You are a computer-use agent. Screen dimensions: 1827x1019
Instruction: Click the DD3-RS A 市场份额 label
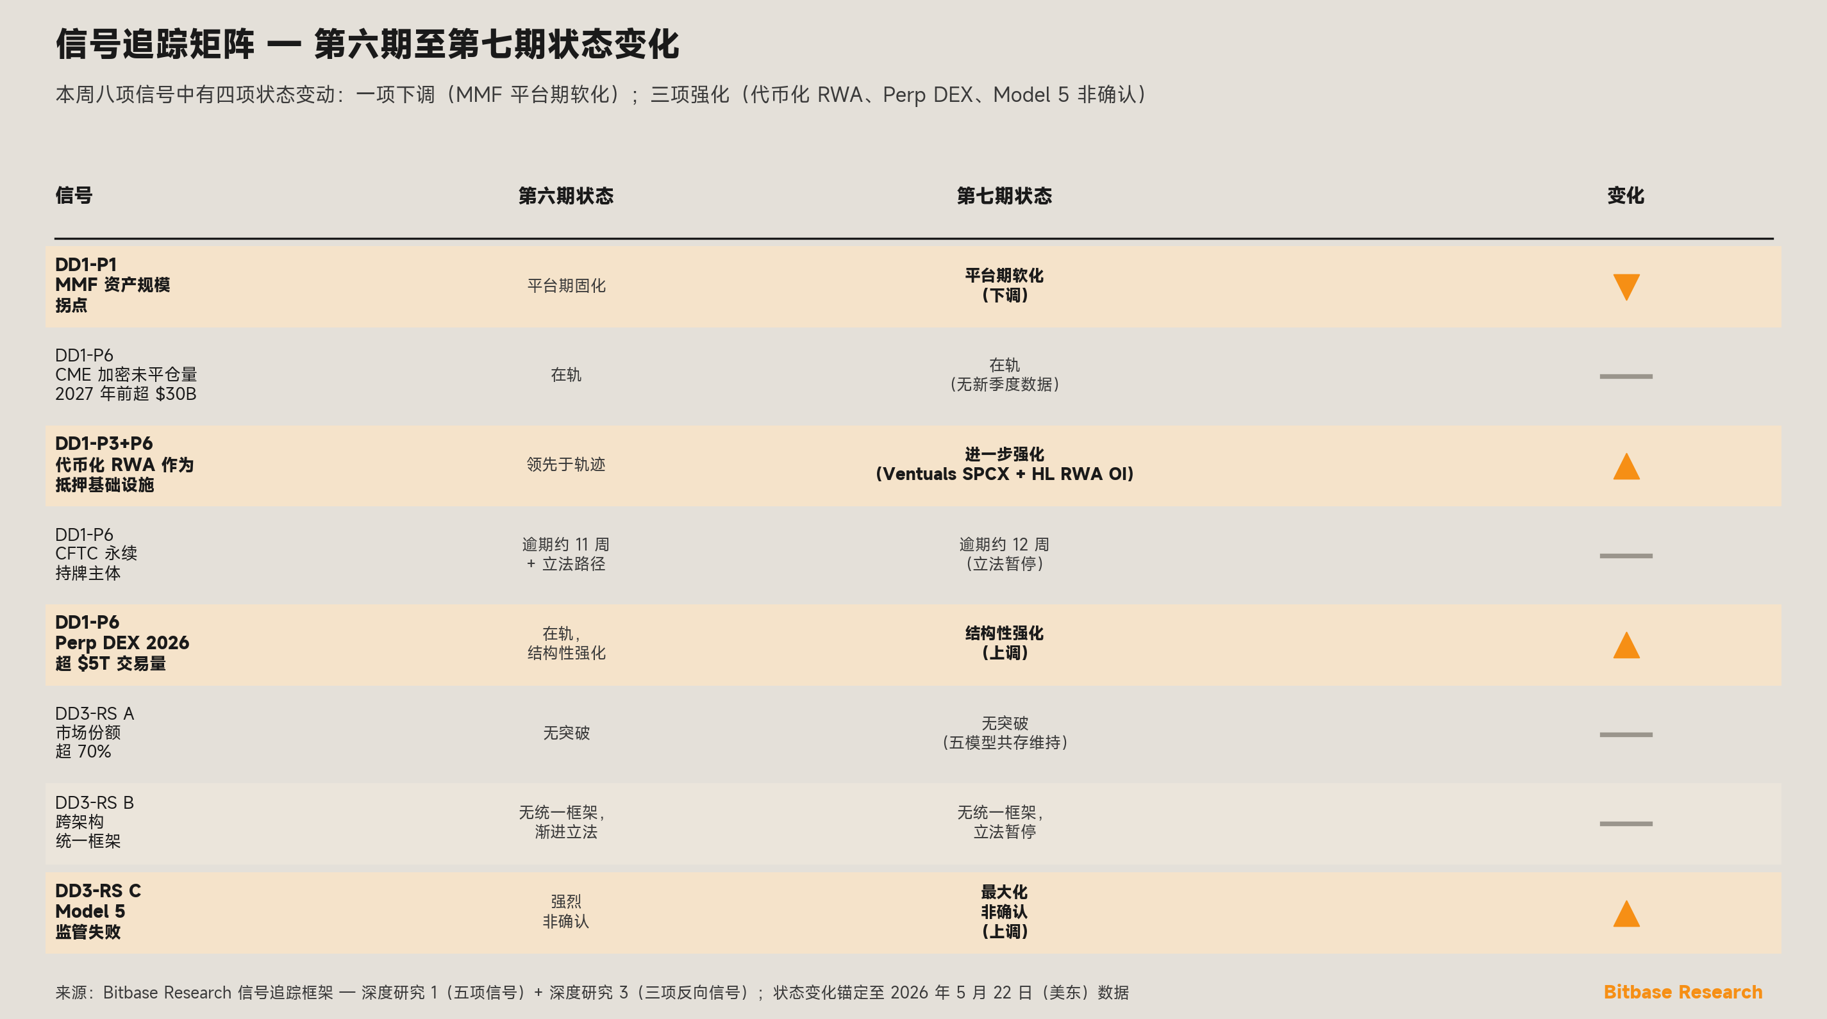pos(95,733)
